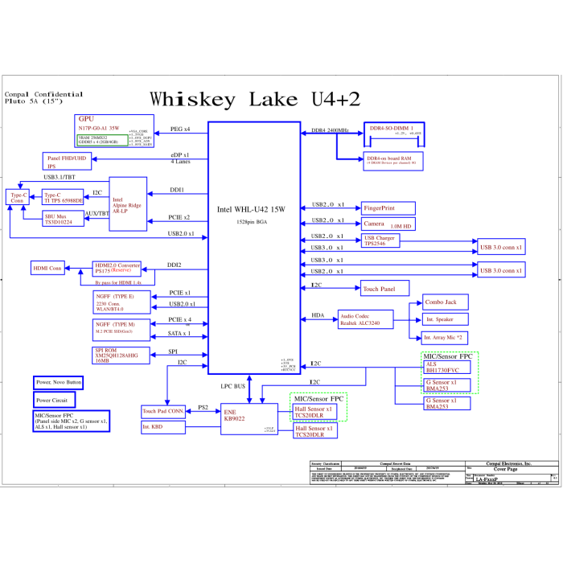The height and width of the screenshot is (563, 563).
Task: Select the ENE KB9022 controller block
Action: [249, 419]
